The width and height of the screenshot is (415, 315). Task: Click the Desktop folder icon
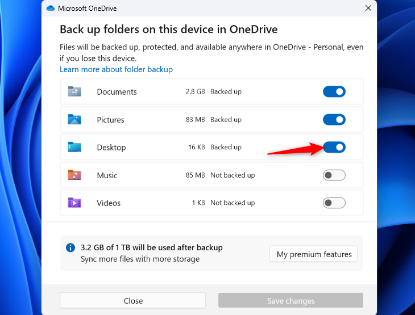tap(74, 148)
